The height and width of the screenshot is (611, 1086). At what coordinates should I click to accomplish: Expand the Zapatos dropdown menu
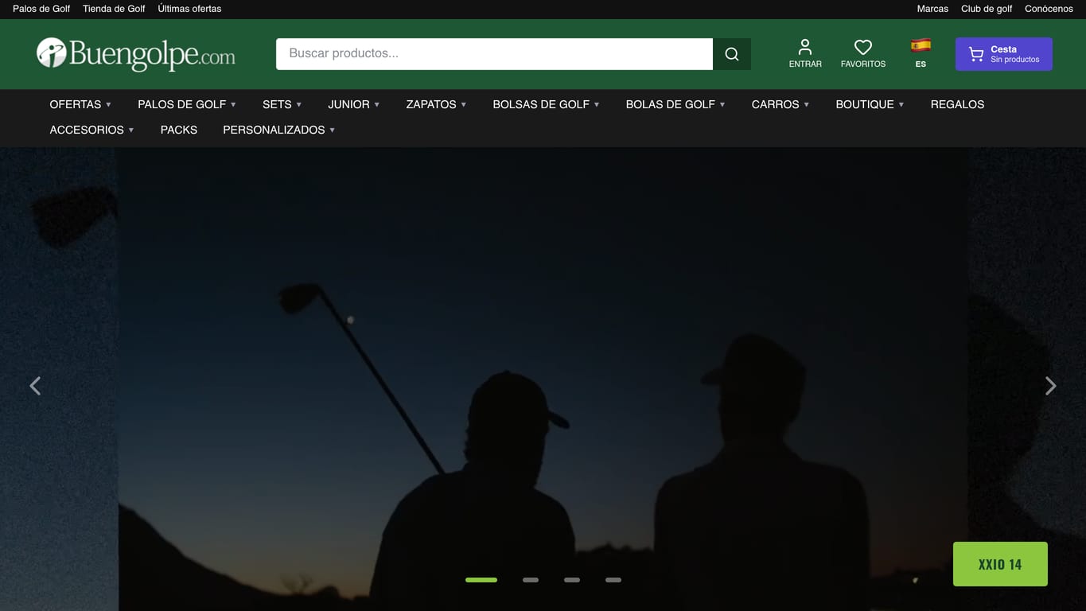tap(436, 104)
